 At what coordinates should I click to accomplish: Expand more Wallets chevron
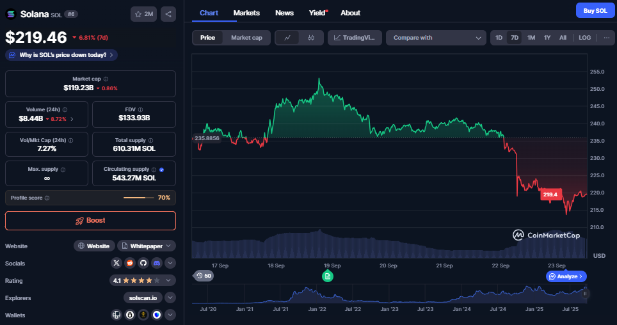point(170,315)
